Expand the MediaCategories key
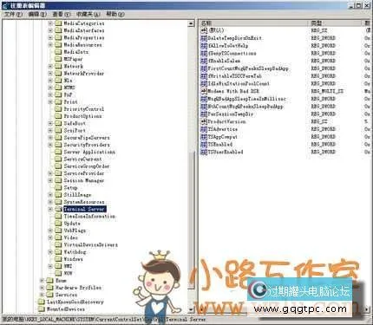The height and width of the screenshot is (325, 373). [x=50, y=23]
